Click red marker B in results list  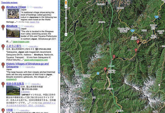click(3, 27)
